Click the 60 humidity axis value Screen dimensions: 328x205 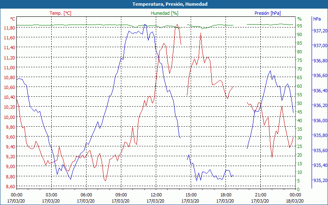point(300,86)
